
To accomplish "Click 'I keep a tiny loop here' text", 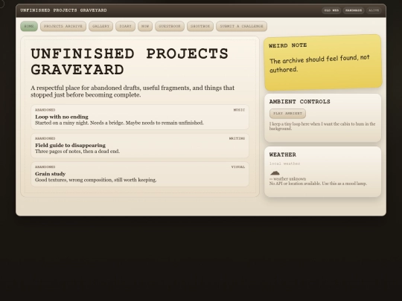I will [322, 126].
